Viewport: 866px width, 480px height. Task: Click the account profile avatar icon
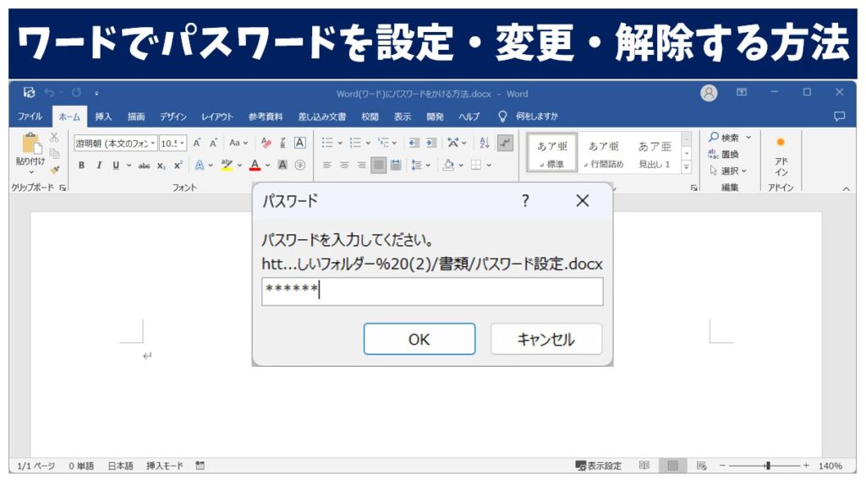click(709, 93)
